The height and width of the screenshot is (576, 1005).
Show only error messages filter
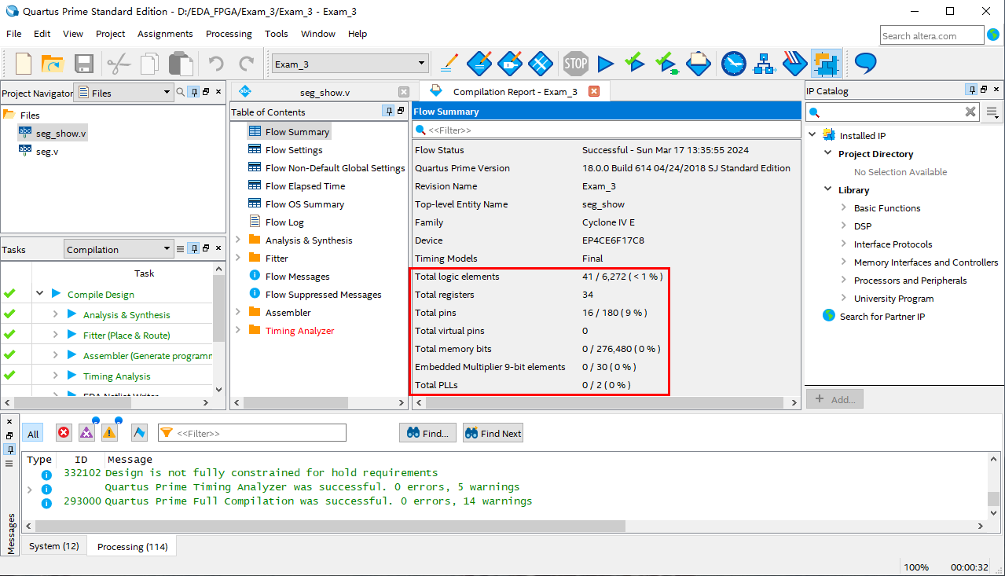tap(64, 433)
